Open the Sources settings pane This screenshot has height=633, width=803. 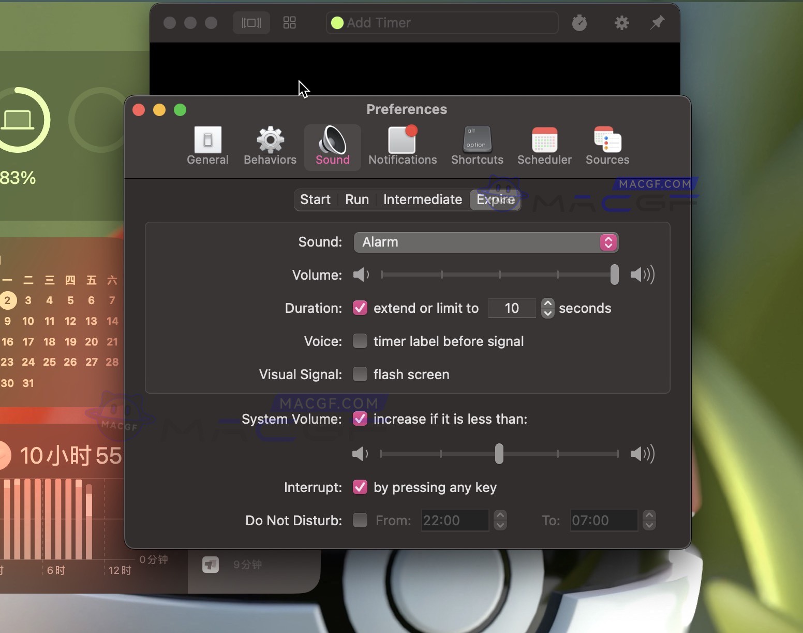607,146
